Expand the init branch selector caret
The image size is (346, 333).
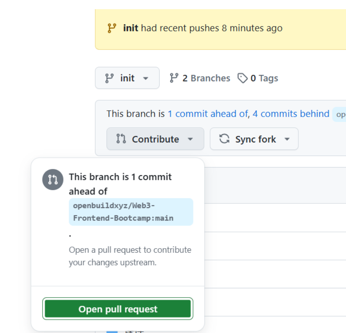(x=145, y=79)
